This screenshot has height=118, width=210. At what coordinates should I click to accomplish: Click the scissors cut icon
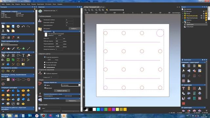pyautogui.click(x=3, y=31)
